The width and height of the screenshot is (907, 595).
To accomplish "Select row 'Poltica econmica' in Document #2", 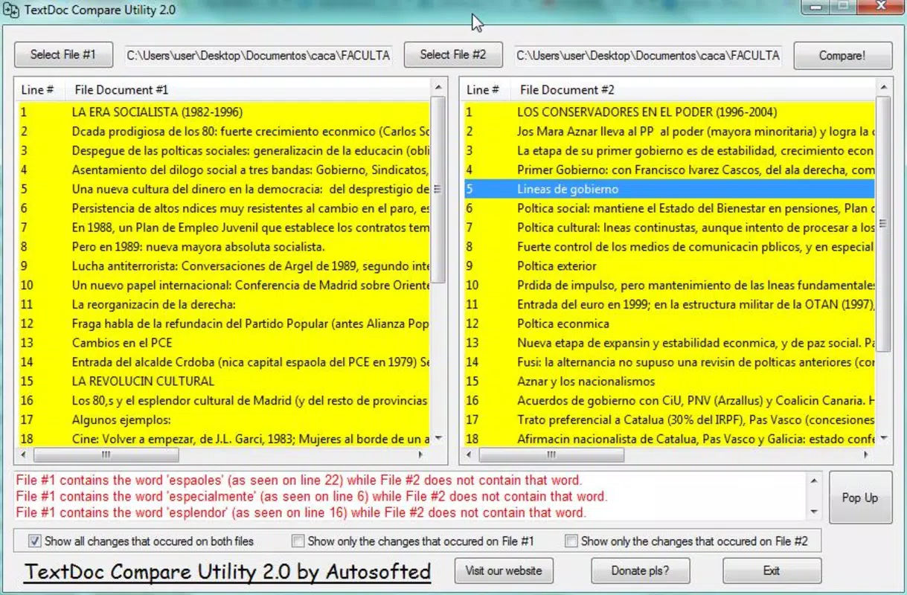I will point(669,324).
